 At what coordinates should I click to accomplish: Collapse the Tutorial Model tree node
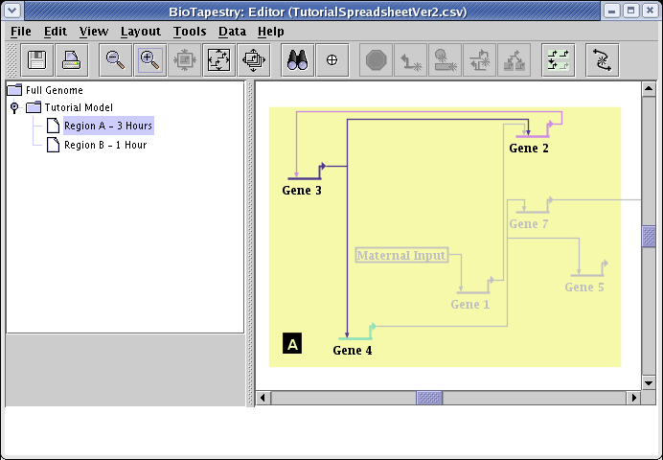coord(14,108)
